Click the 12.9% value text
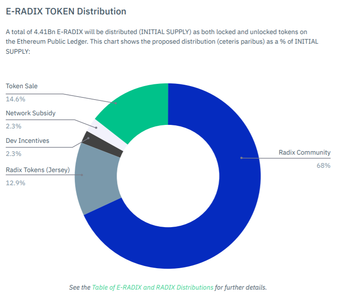This screenshot has width=358, height=297. point(16,183)
